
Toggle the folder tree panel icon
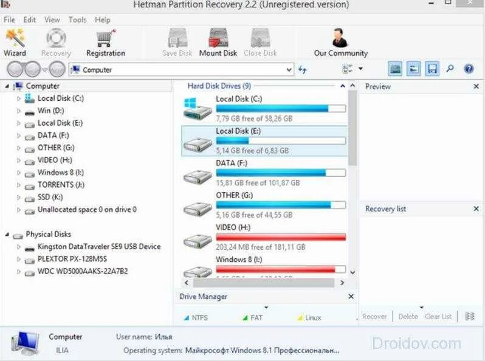click(x=413, y=69)
